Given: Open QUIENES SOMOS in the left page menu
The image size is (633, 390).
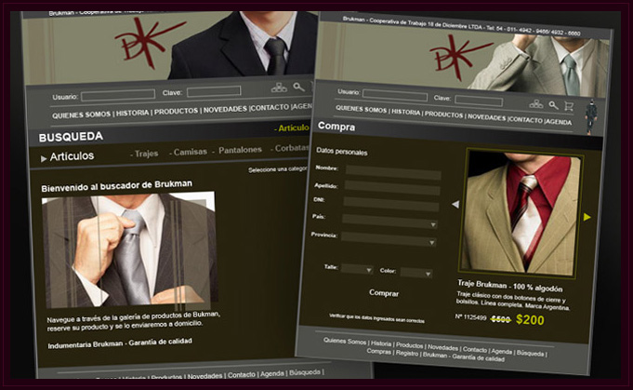Looking at the screenshot, I should click(x=81, y=114).
